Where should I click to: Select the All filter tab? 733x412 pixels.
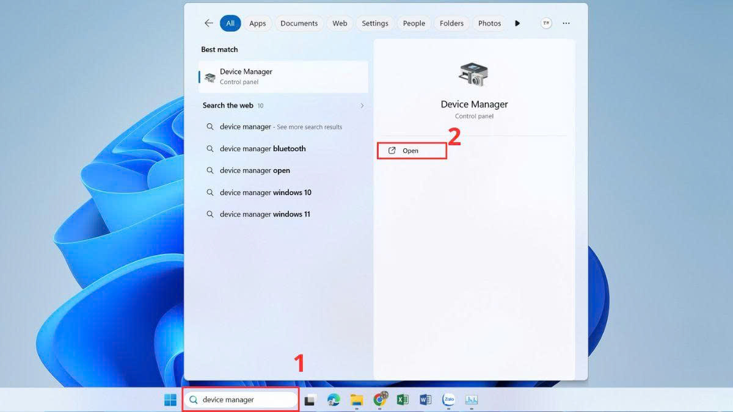230,23
